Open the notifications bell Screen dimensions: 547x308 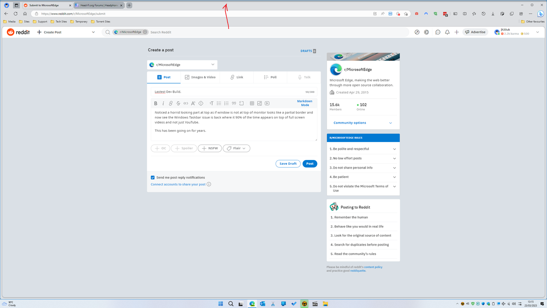point(447,32)
